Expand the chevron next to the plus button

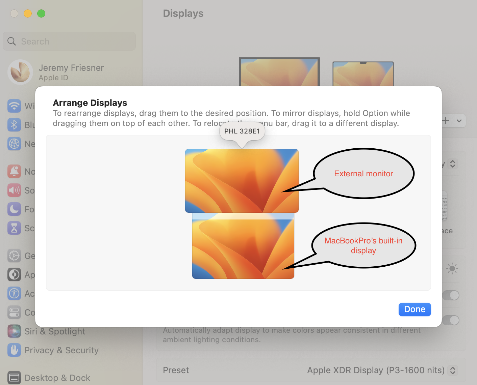click(459, 121)
